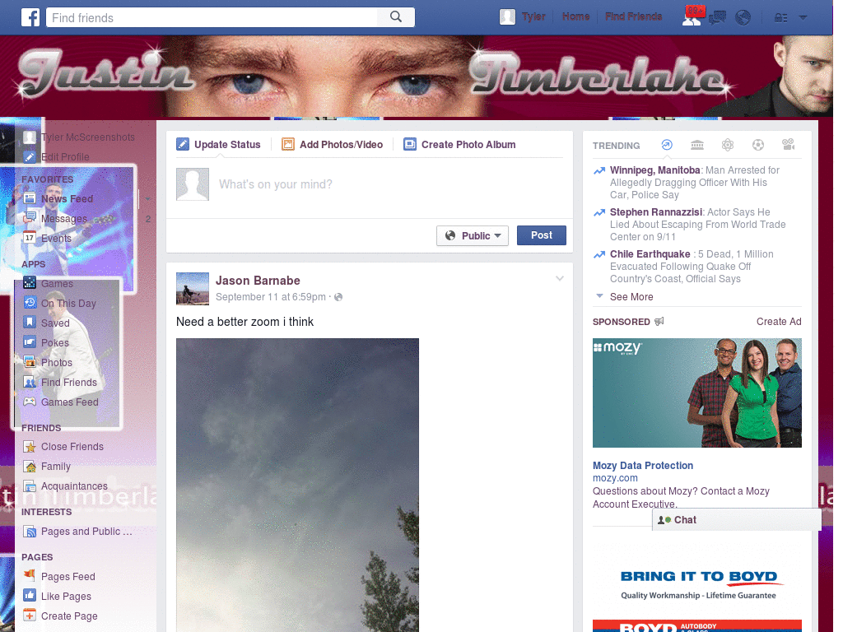The width and height of the screenshot is (843, 632).
Task: Click the Events calendar icon
Action: tap(30, 238)
